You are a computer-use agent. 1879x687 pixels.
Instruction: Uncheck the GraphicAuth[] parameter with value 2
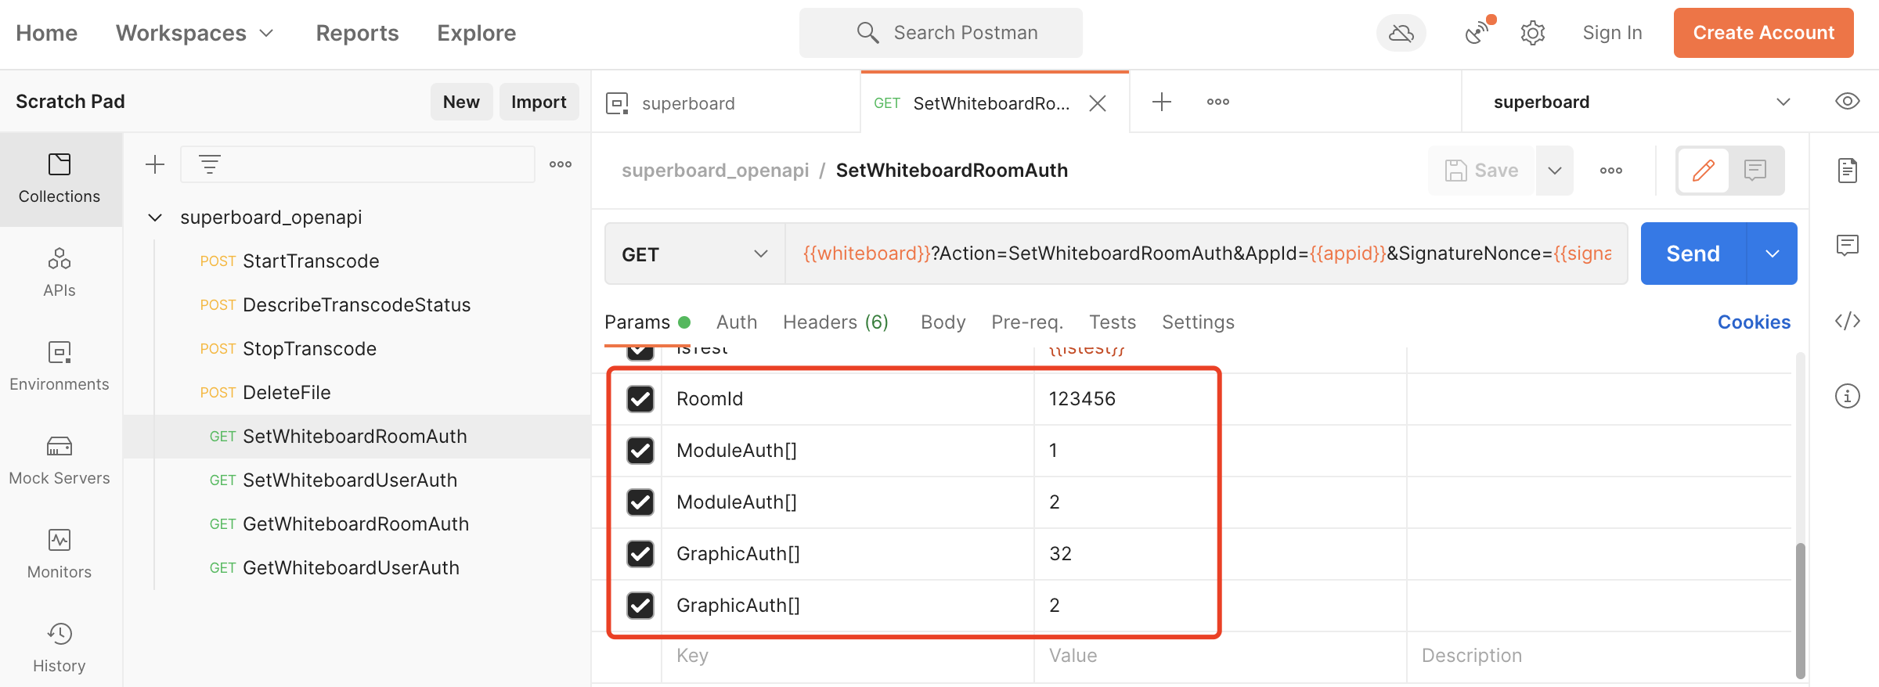click(640, 606)
